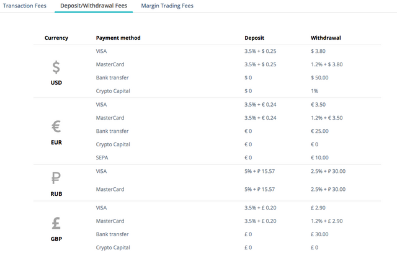The height and width of the screenshot is (253, 397).
Task: Click the EUR currency label
Action: click(x=56, y=142)
